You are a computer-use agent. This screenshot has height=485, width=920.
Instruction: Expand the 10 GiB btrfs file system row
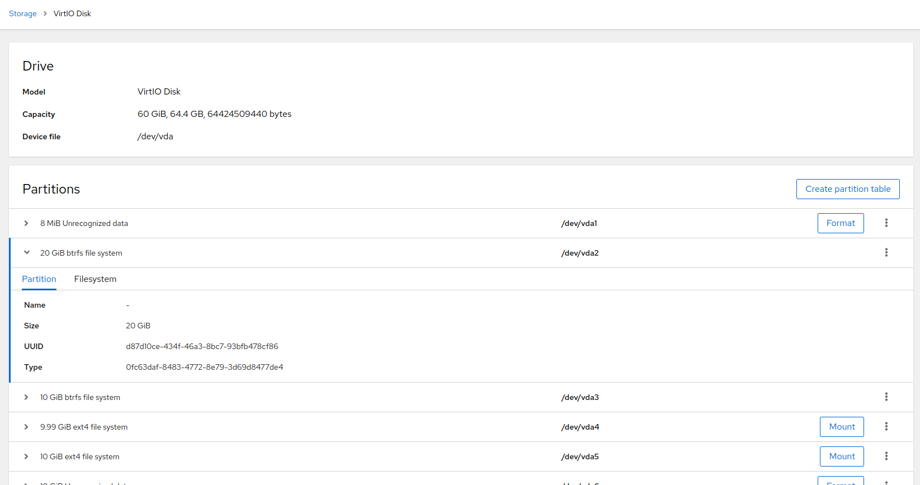click(x=26, y=397)
